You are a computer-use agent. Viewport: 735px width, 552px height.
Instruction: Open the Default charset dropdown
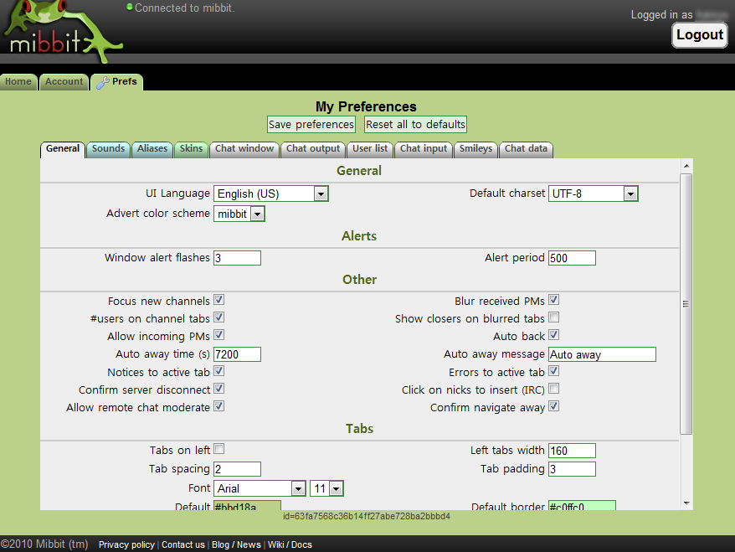click(593, 193)
